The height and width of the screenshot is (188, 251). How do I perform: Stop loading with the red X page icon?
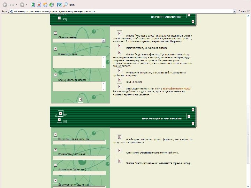coord(39,5)
